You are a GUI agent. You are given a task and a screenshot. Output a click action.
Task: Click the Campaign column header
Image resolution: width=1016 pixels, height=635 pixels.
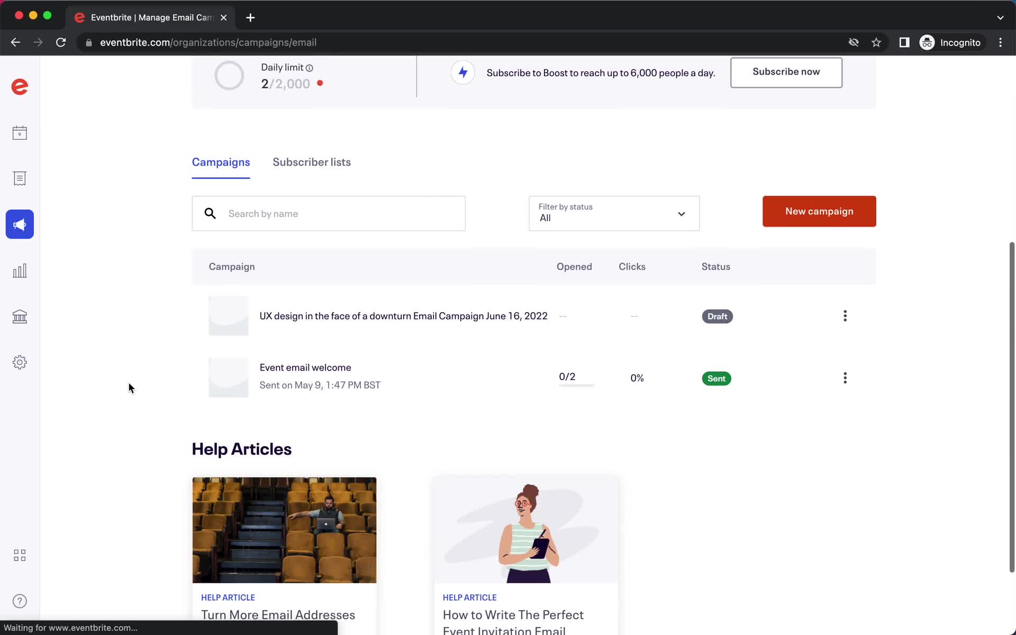232,267
